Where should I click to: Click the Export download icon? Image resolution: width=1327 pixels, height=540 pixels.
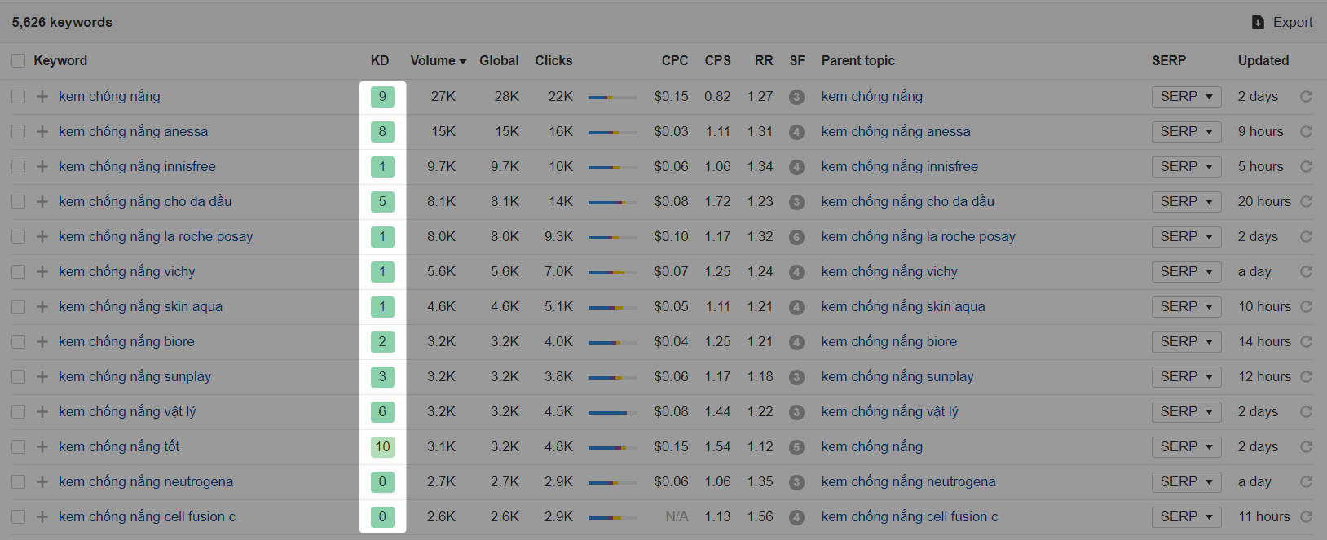[1258, 23]
